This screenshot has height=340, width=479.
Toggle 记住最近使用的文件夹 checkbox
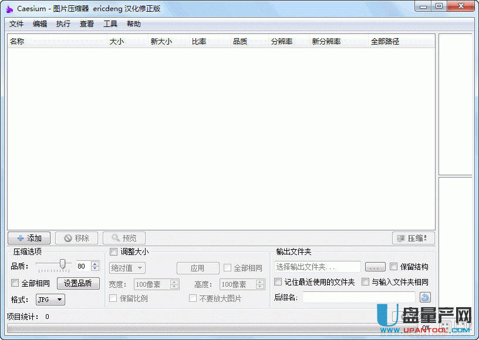(x=279, y=282)
